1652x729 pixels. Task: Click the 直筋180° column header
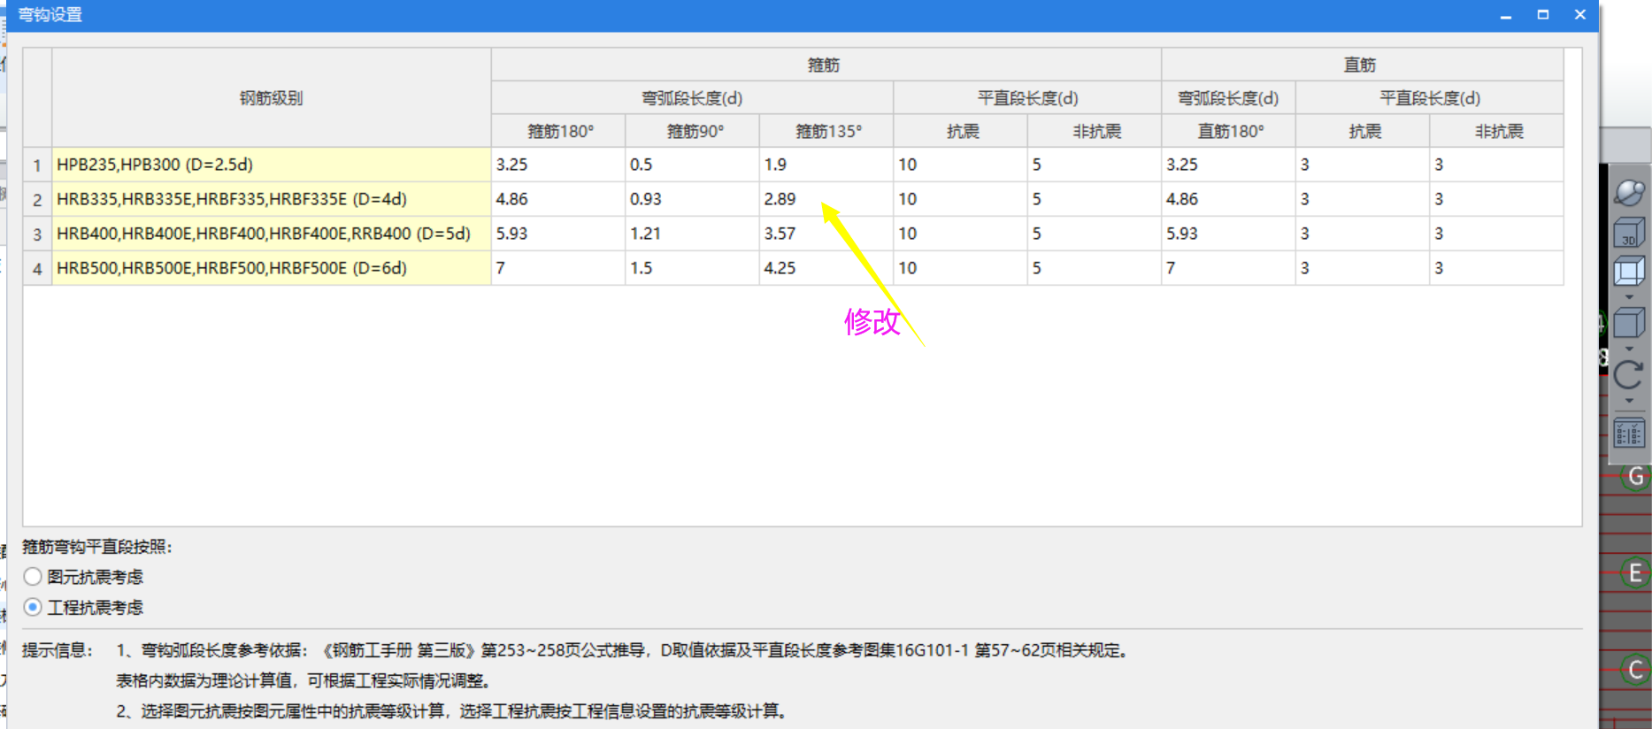(x=1229, y=131)
